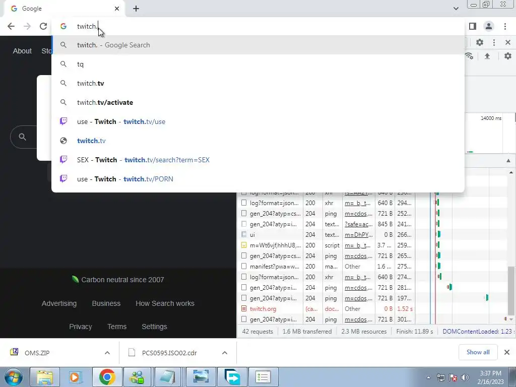
Task: Go back using the browser back arrow
Action: 11,26
